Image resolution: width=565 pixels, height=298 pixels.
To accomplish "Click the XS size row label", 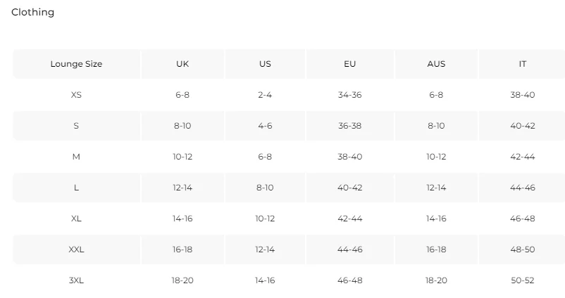I will click(x=76, y=95).
